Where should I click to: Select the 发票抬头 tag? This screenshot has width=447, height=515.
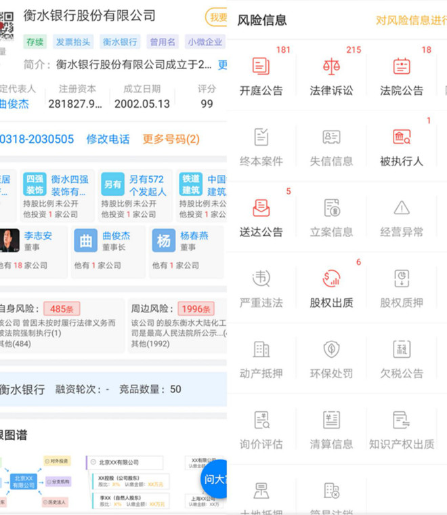pos(73,42)
